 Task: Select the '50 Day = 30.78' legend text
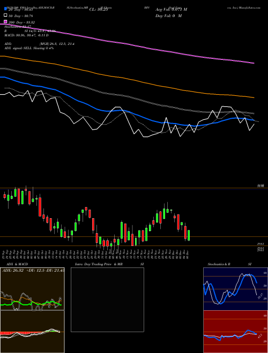tap(21, 16)
